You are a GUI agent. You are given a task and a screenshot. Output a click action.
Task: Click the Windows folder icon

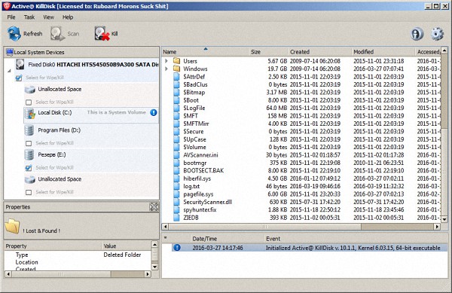(x=176, y=69)
